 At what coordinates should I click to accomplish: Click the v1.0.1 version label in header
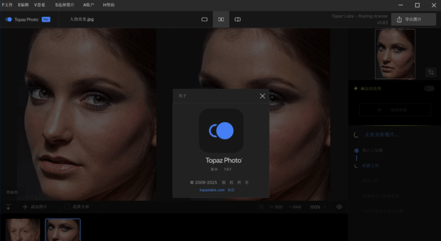(x=382, y=22)
